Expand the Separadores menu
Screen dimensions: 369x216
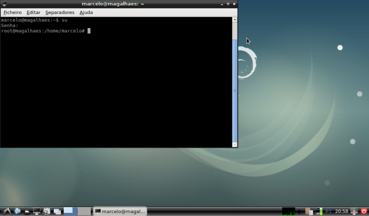pyautogui.click(x=60, y=12)
